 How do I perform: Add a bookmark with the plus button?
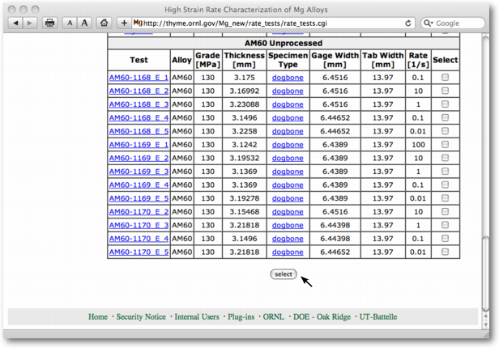coord(123,23)
